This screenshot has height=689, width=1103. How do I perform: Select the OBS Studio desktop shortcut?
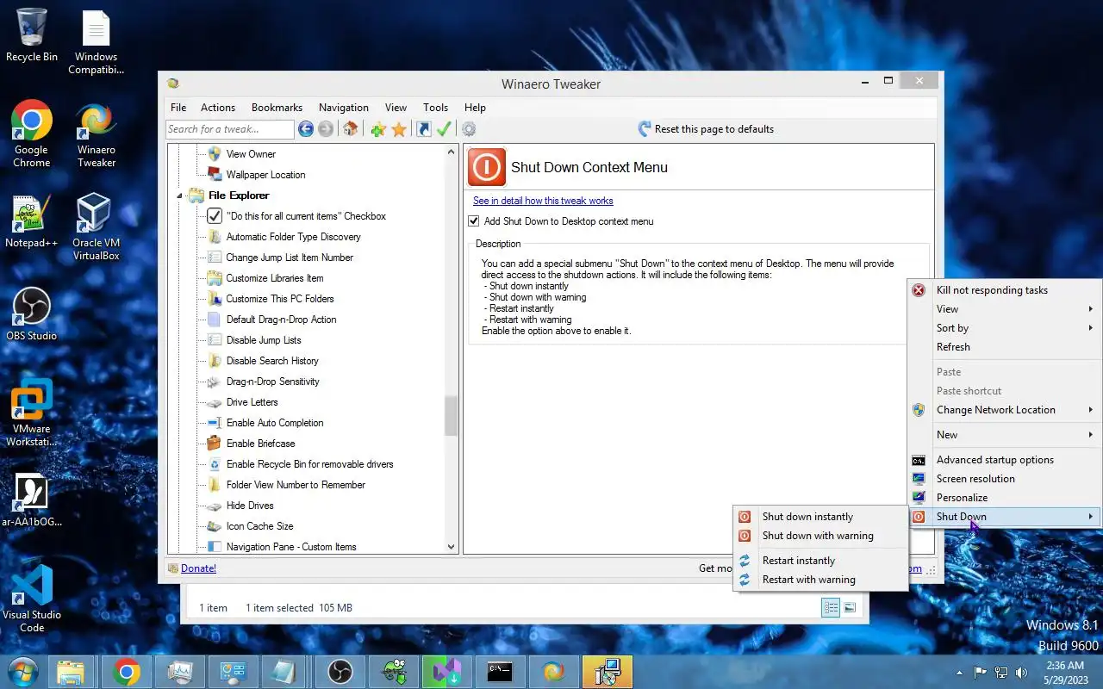tap(32, 314)
